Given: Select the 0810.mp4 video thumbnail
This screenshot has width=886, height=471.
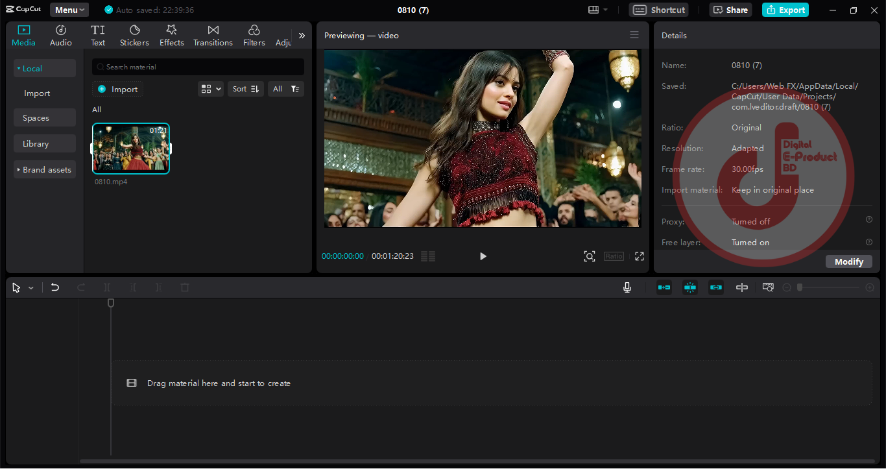Looking at the screenshot, I should [131, 149].
